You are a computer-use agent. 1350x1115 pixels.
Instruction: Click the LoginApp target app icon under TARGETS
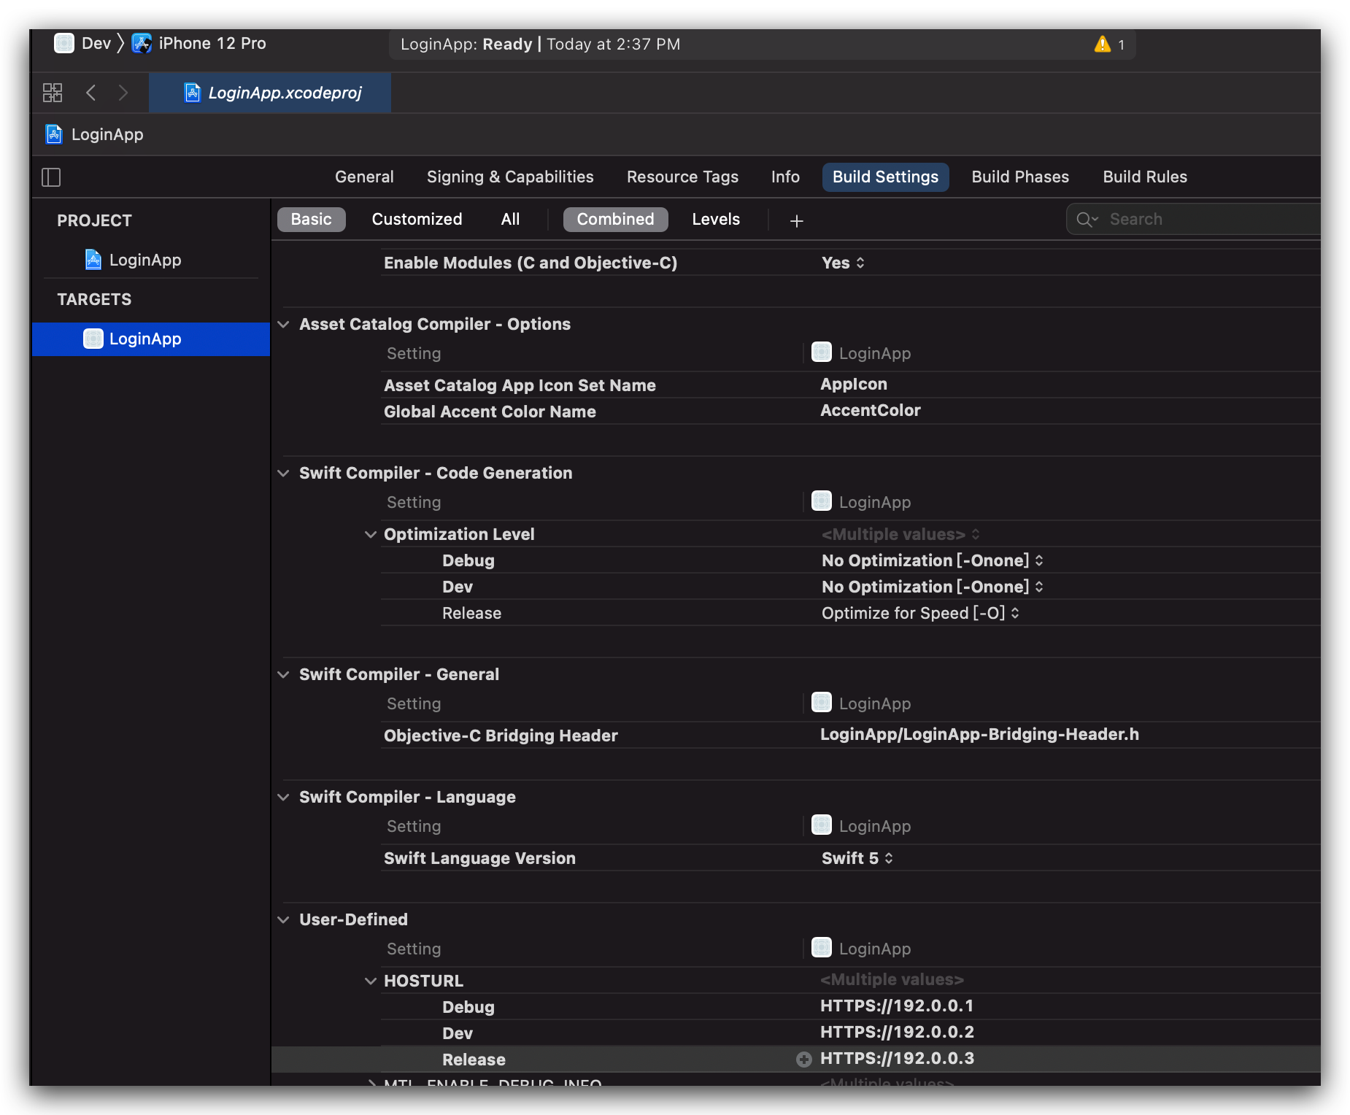tap(93, 339)
